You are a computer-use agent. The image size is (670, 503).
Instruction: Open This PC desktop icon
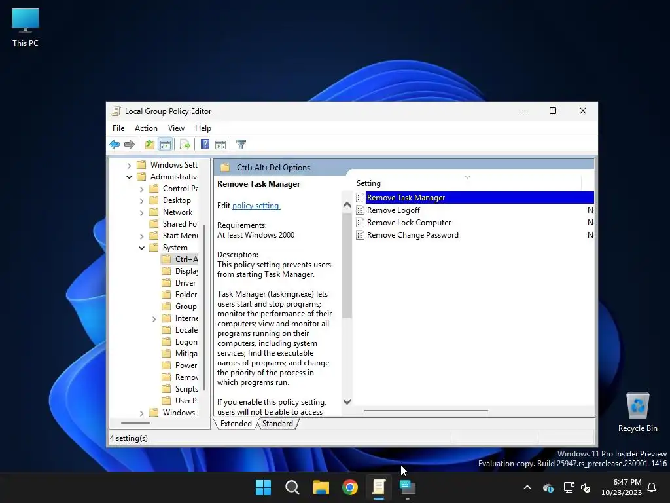tap(26, 28)
